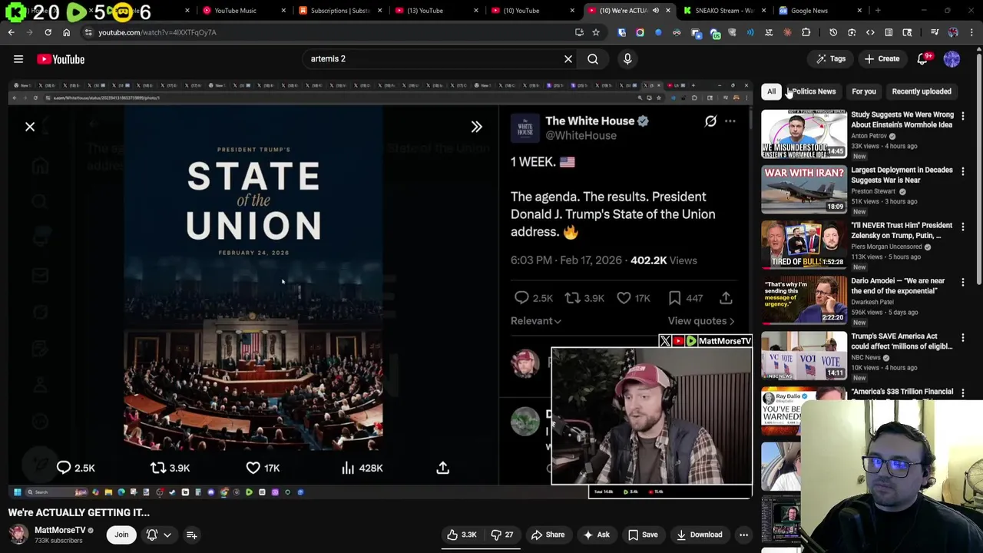Click the Ask button

[597, 535]
